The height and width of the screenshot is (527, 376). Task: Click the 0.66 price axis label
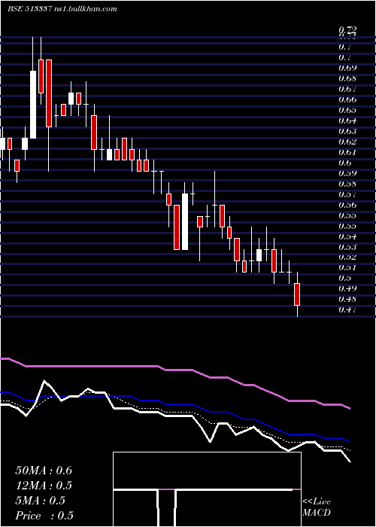pyautogui.click(x=347, y=99)
